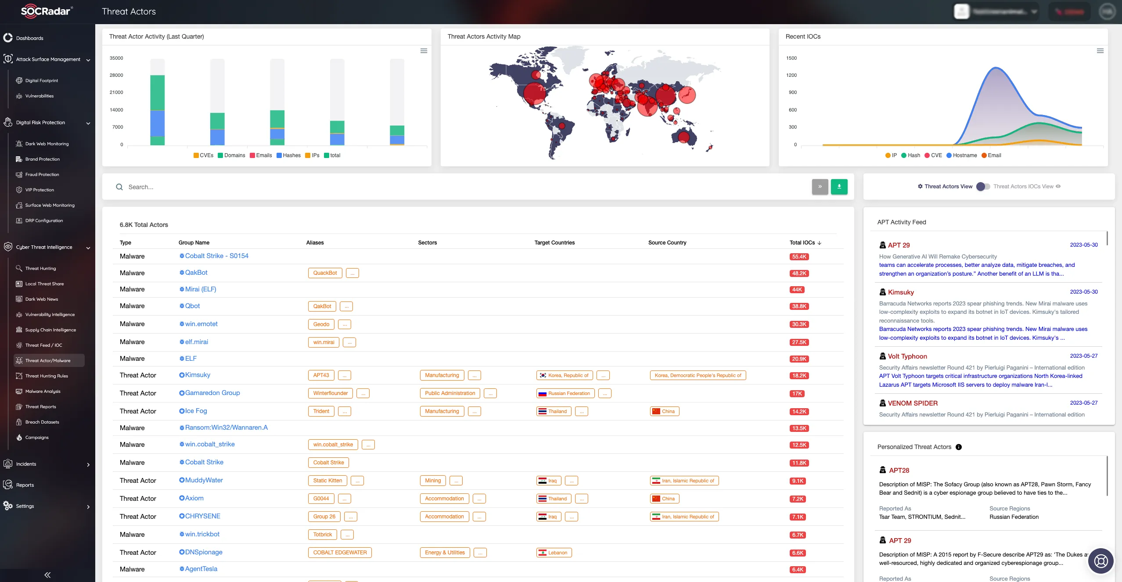This screenshot has height=582, width=1122.
Task: Click the Target Countries column header
Action: click(554, 243)
